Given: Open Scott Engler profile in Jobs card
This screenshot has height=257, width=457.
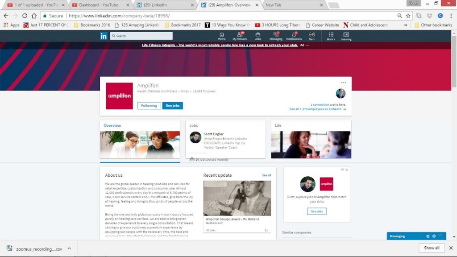Looking at the screenshot, I should pyautogui.click(x=213, y=134).
